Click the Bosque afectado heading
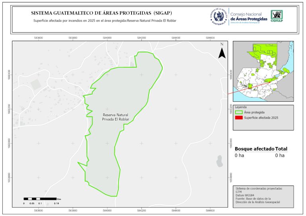This screenshot has width=306, height=216. pos(254,149)
